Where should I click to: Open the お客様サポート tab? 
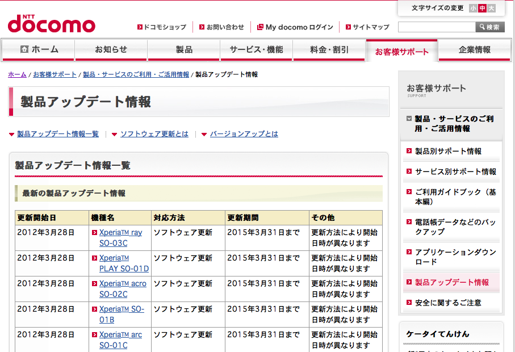click(x=401, y=51)
